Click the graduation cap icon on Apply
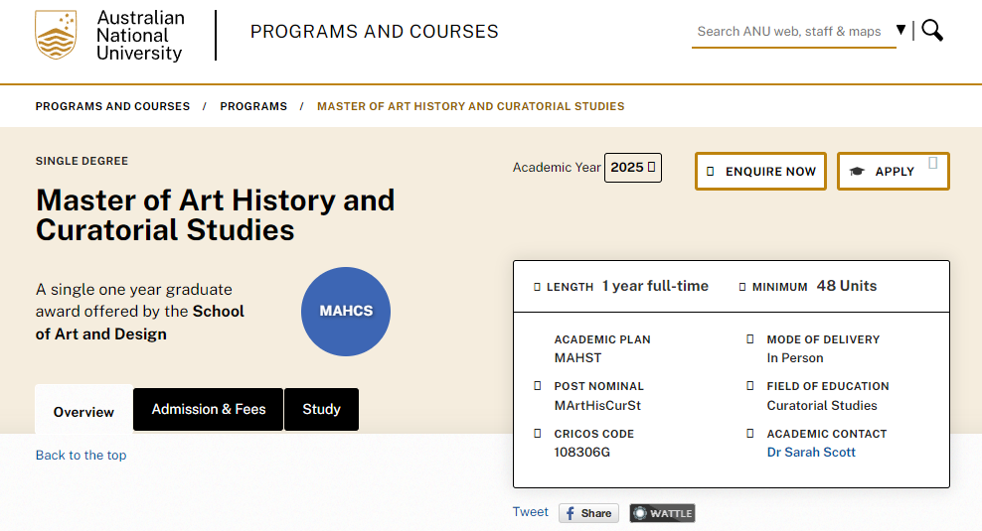982x531 pixels. [857, 172]
